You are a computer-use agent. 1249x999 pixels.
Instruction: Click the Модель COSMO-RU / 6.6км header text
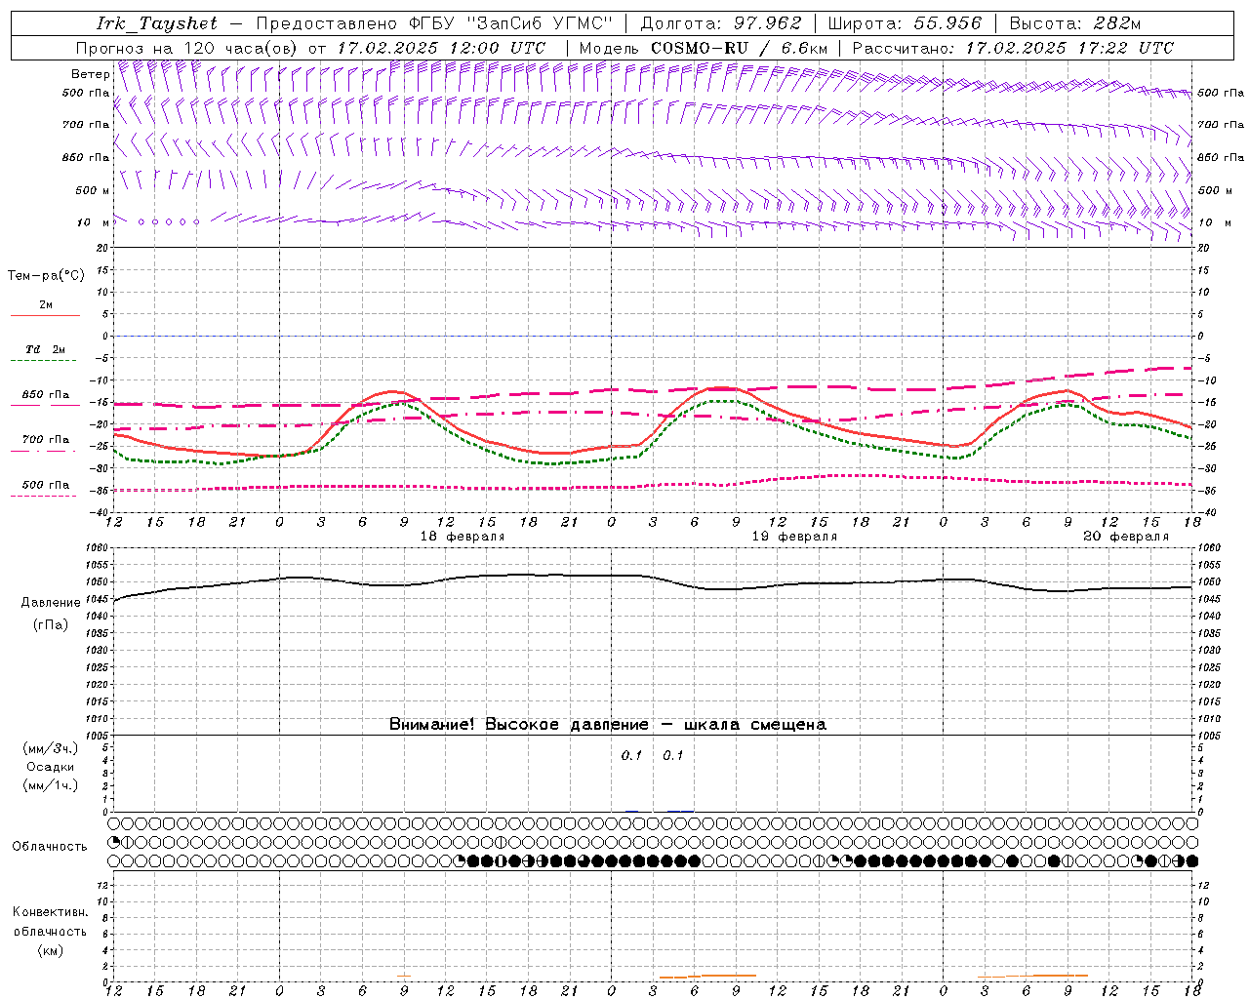703,48
